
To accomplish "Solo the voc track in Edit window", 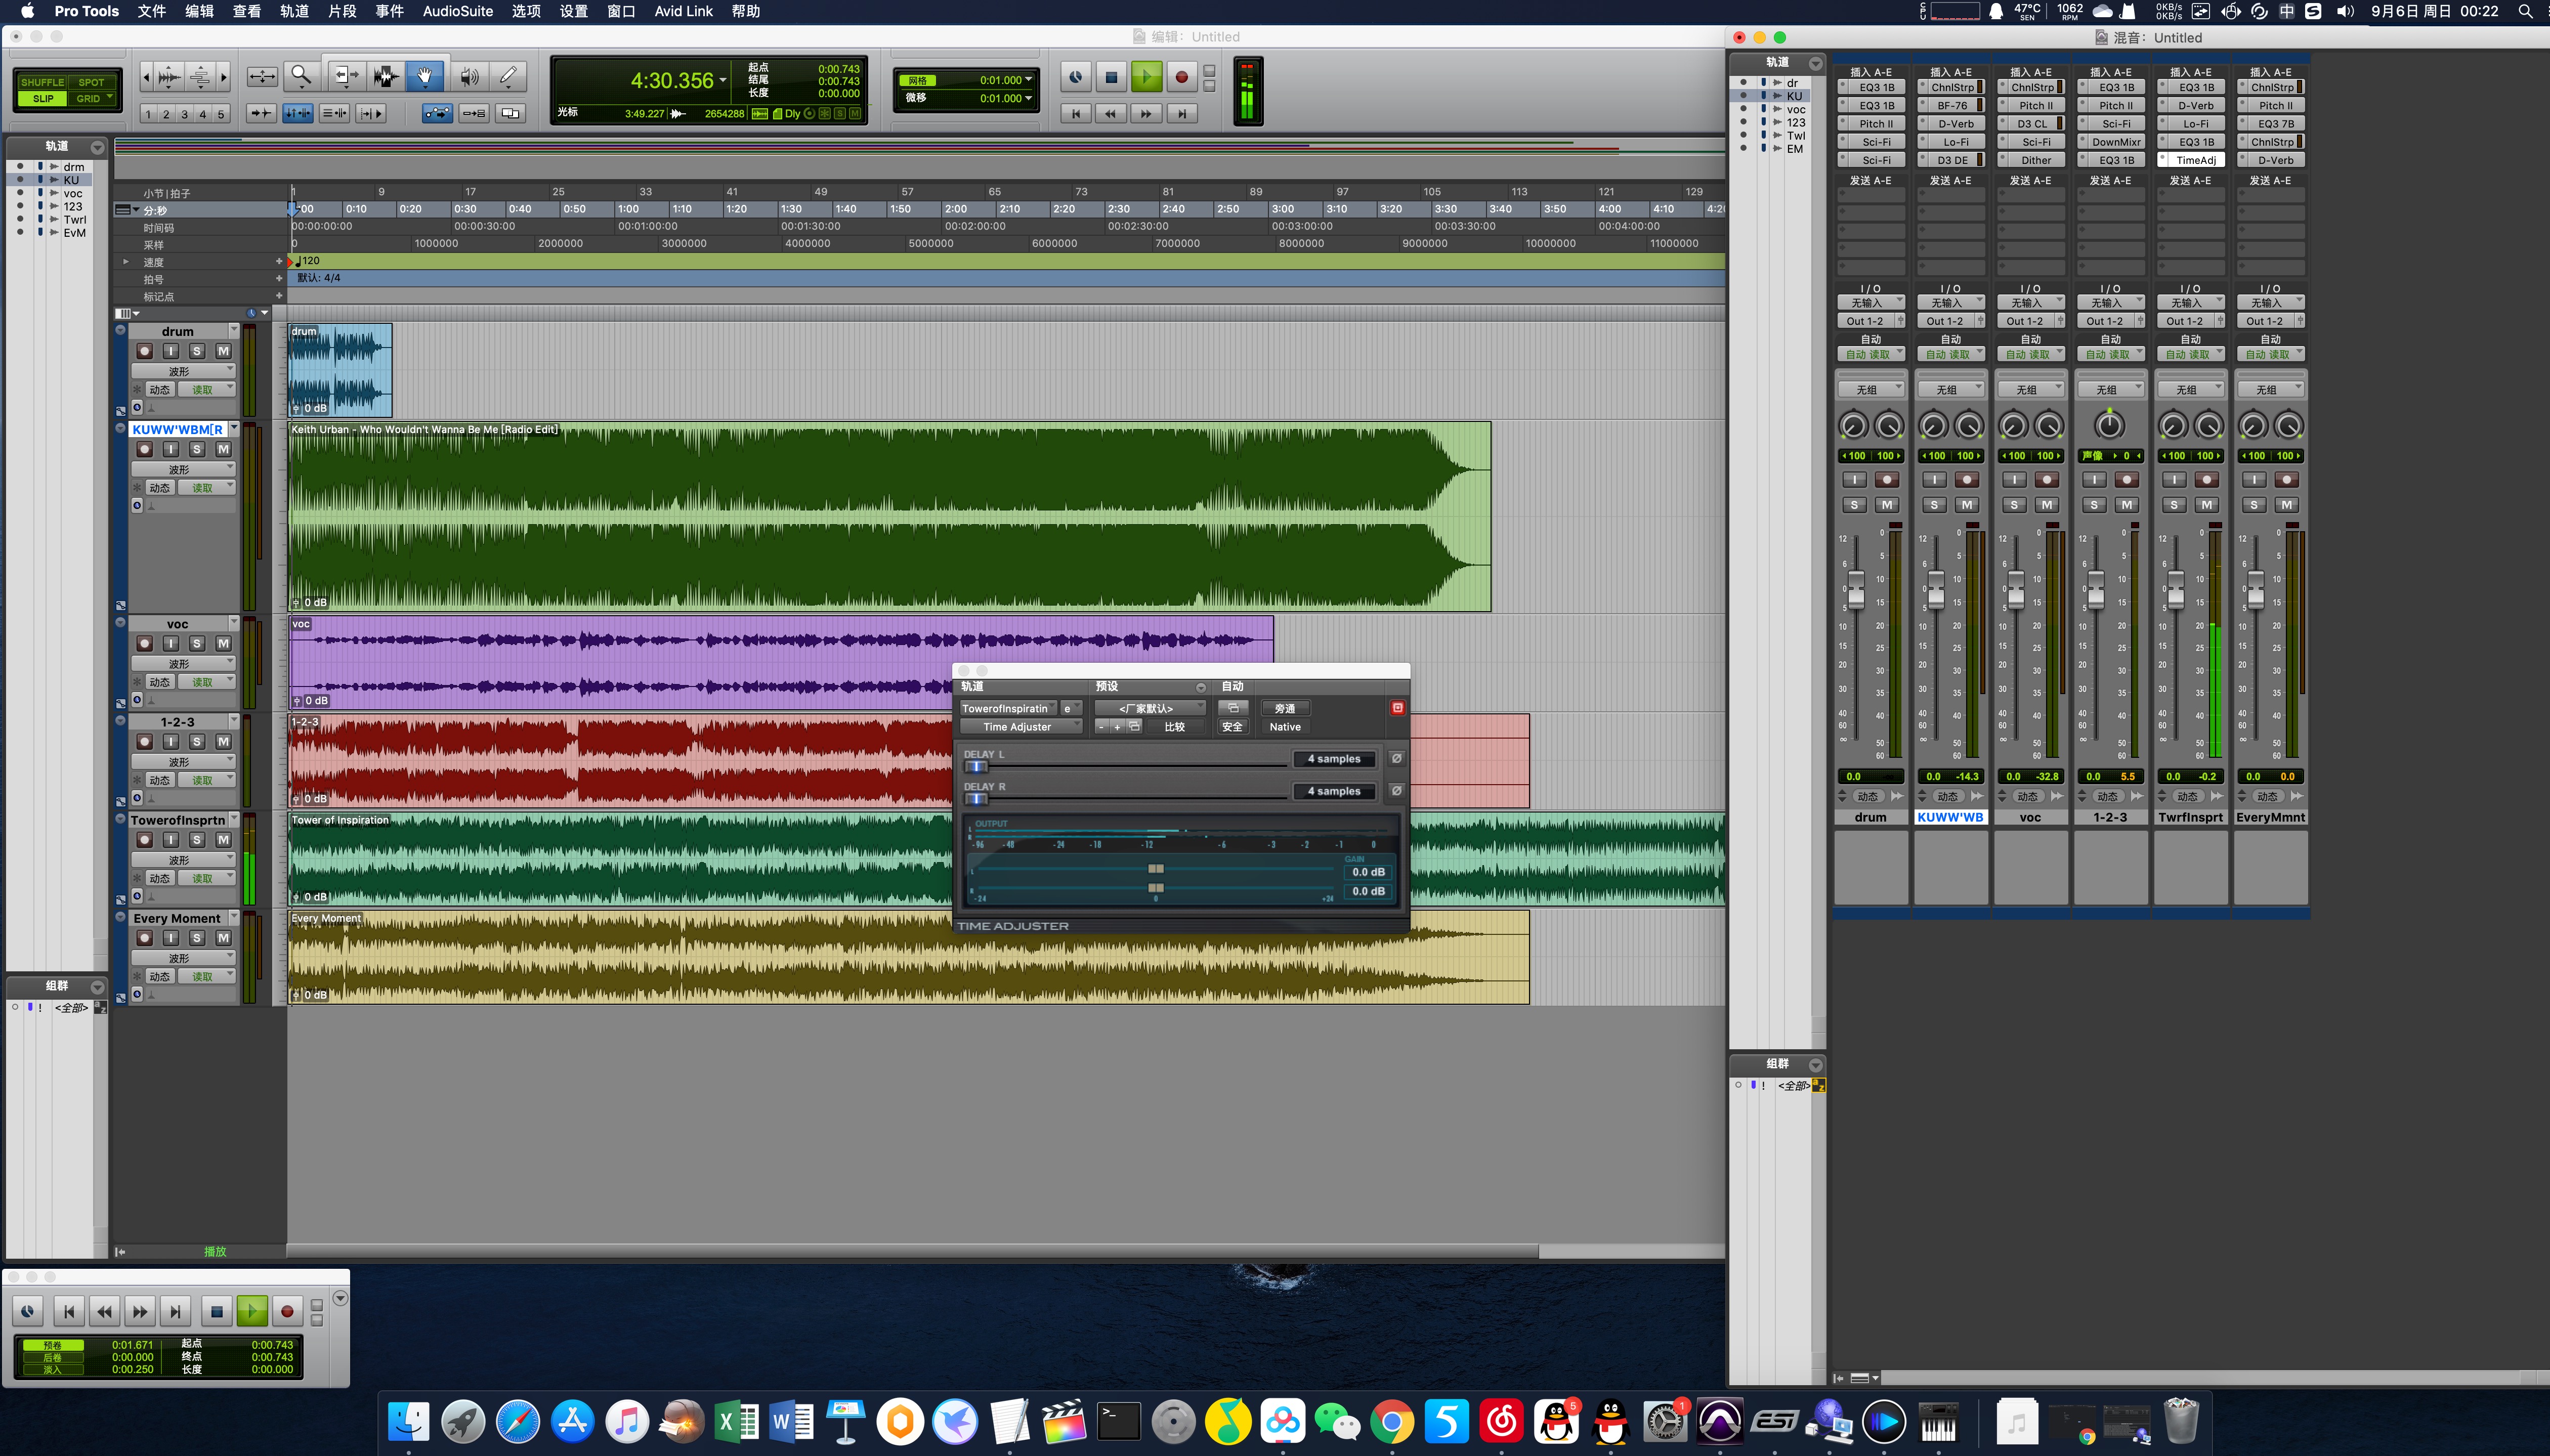I will (197, 643).
